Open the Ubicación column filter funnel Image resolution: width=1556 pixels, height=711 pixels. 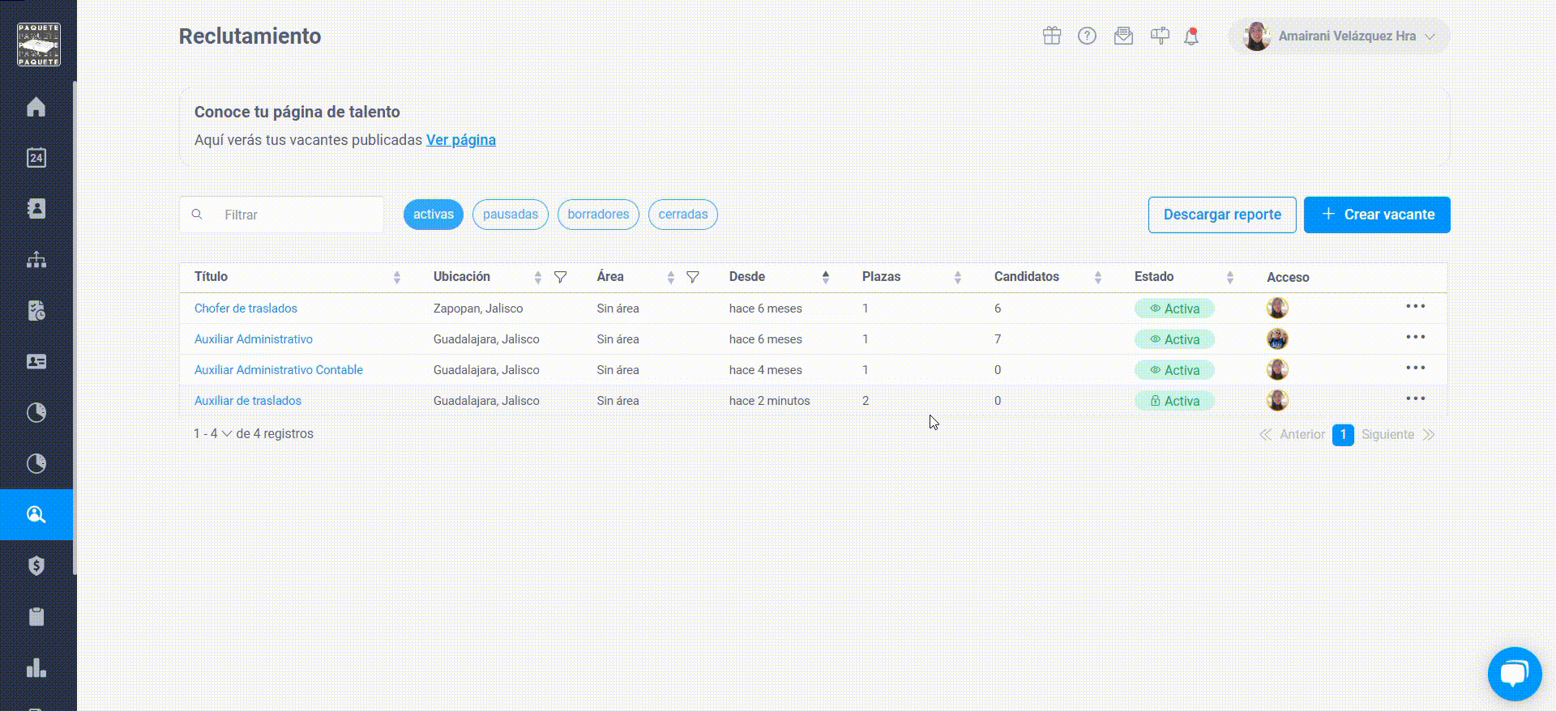click(560, 277)
